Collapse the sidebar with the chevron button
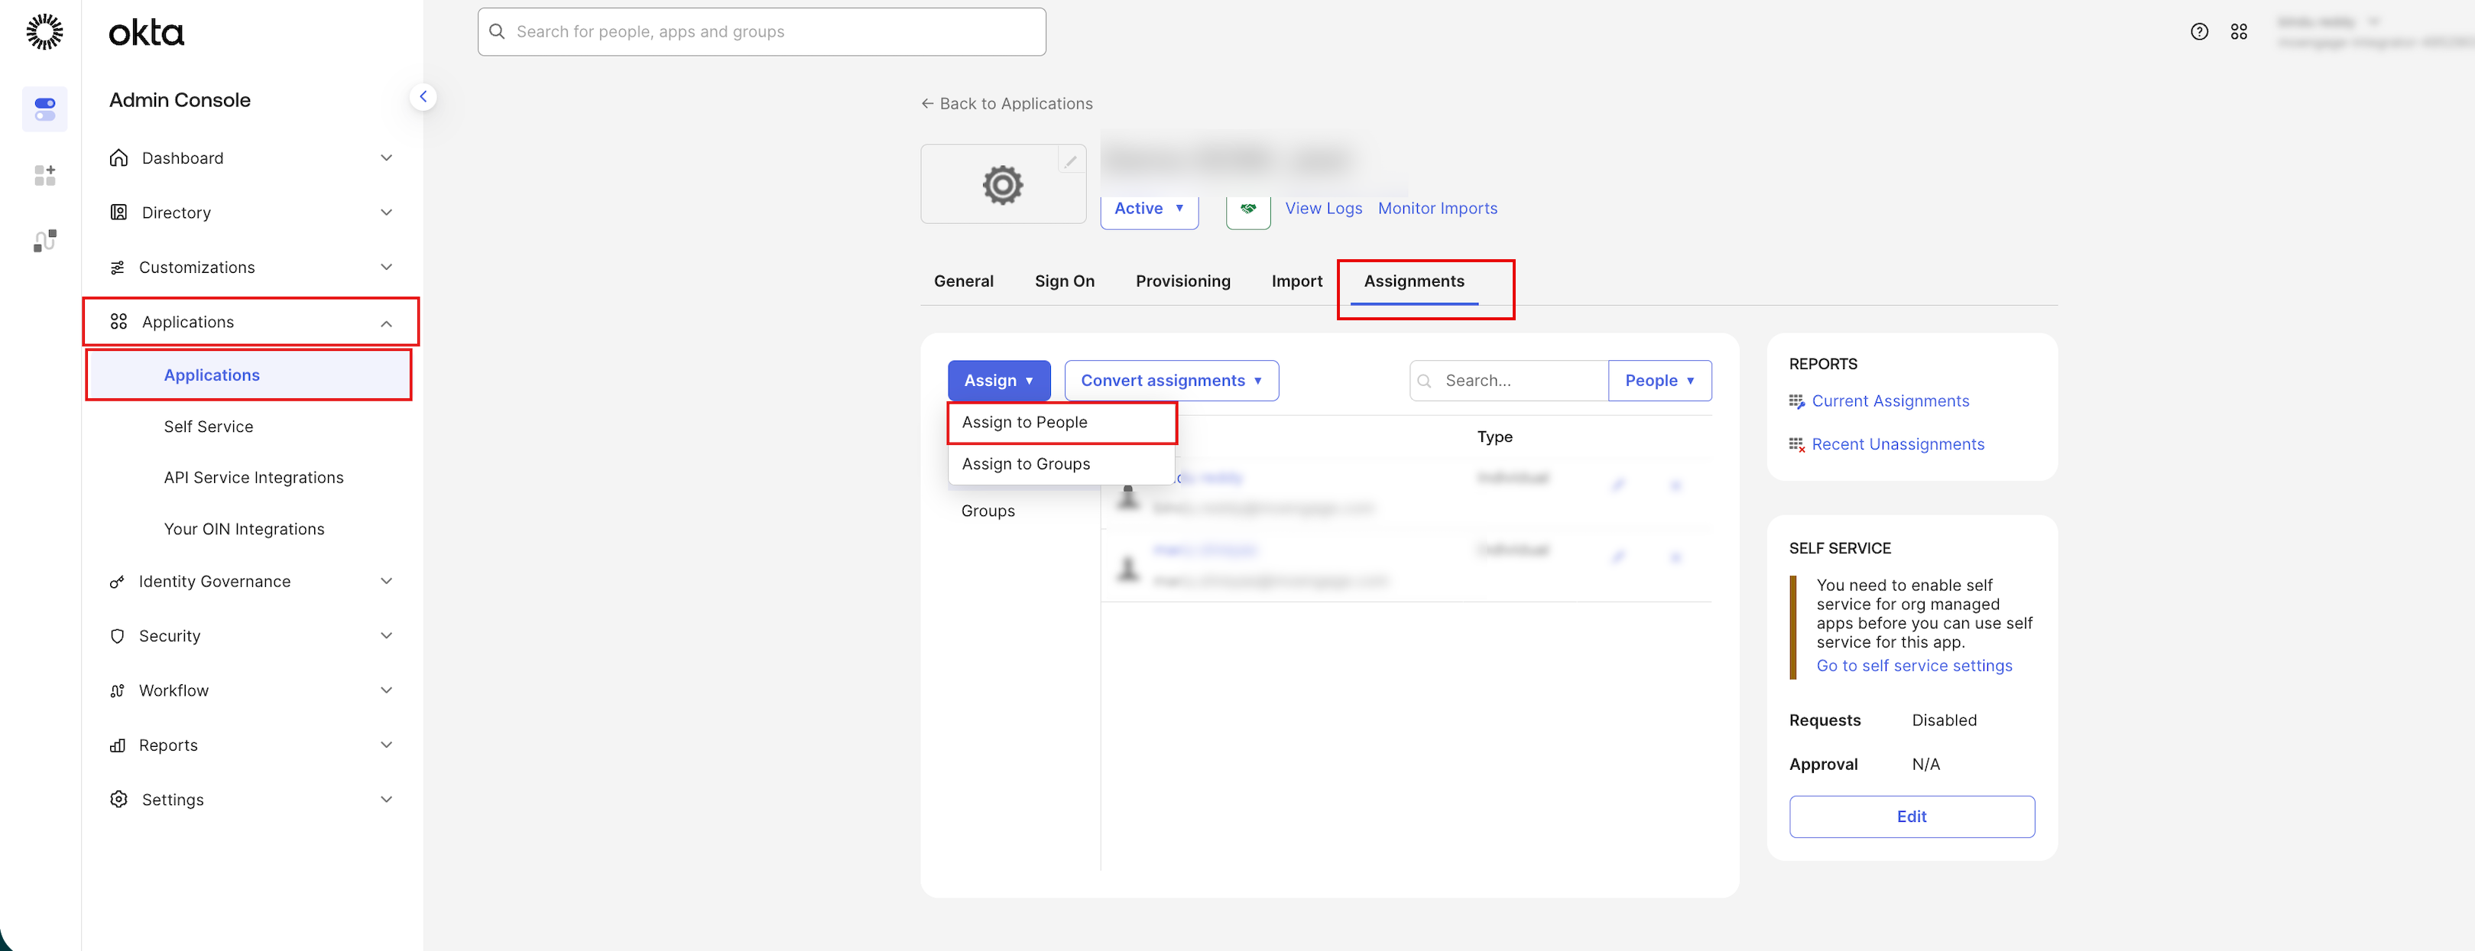Screen dimensions: 2475x951 pos(423,97)
